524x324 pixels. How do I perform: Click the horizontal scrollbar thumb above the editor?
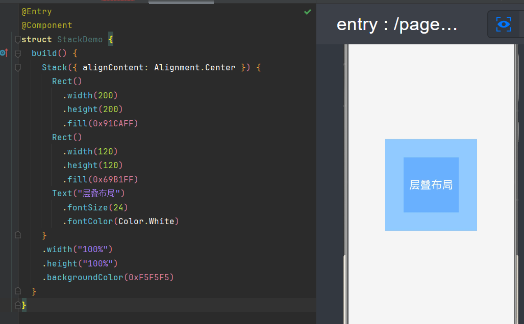pyautogui.click(x=181, y=3)
